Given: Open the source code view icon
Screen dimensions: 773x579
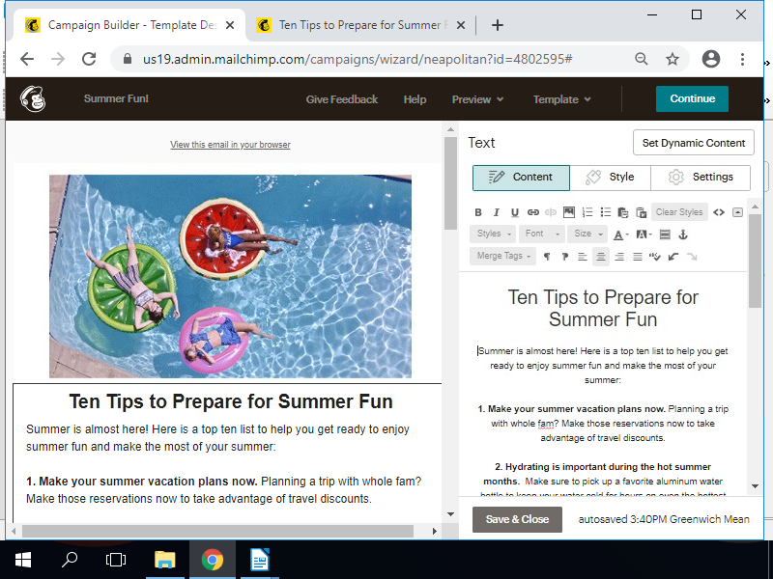Looking at the screenshot, I should tap(719, 212).
